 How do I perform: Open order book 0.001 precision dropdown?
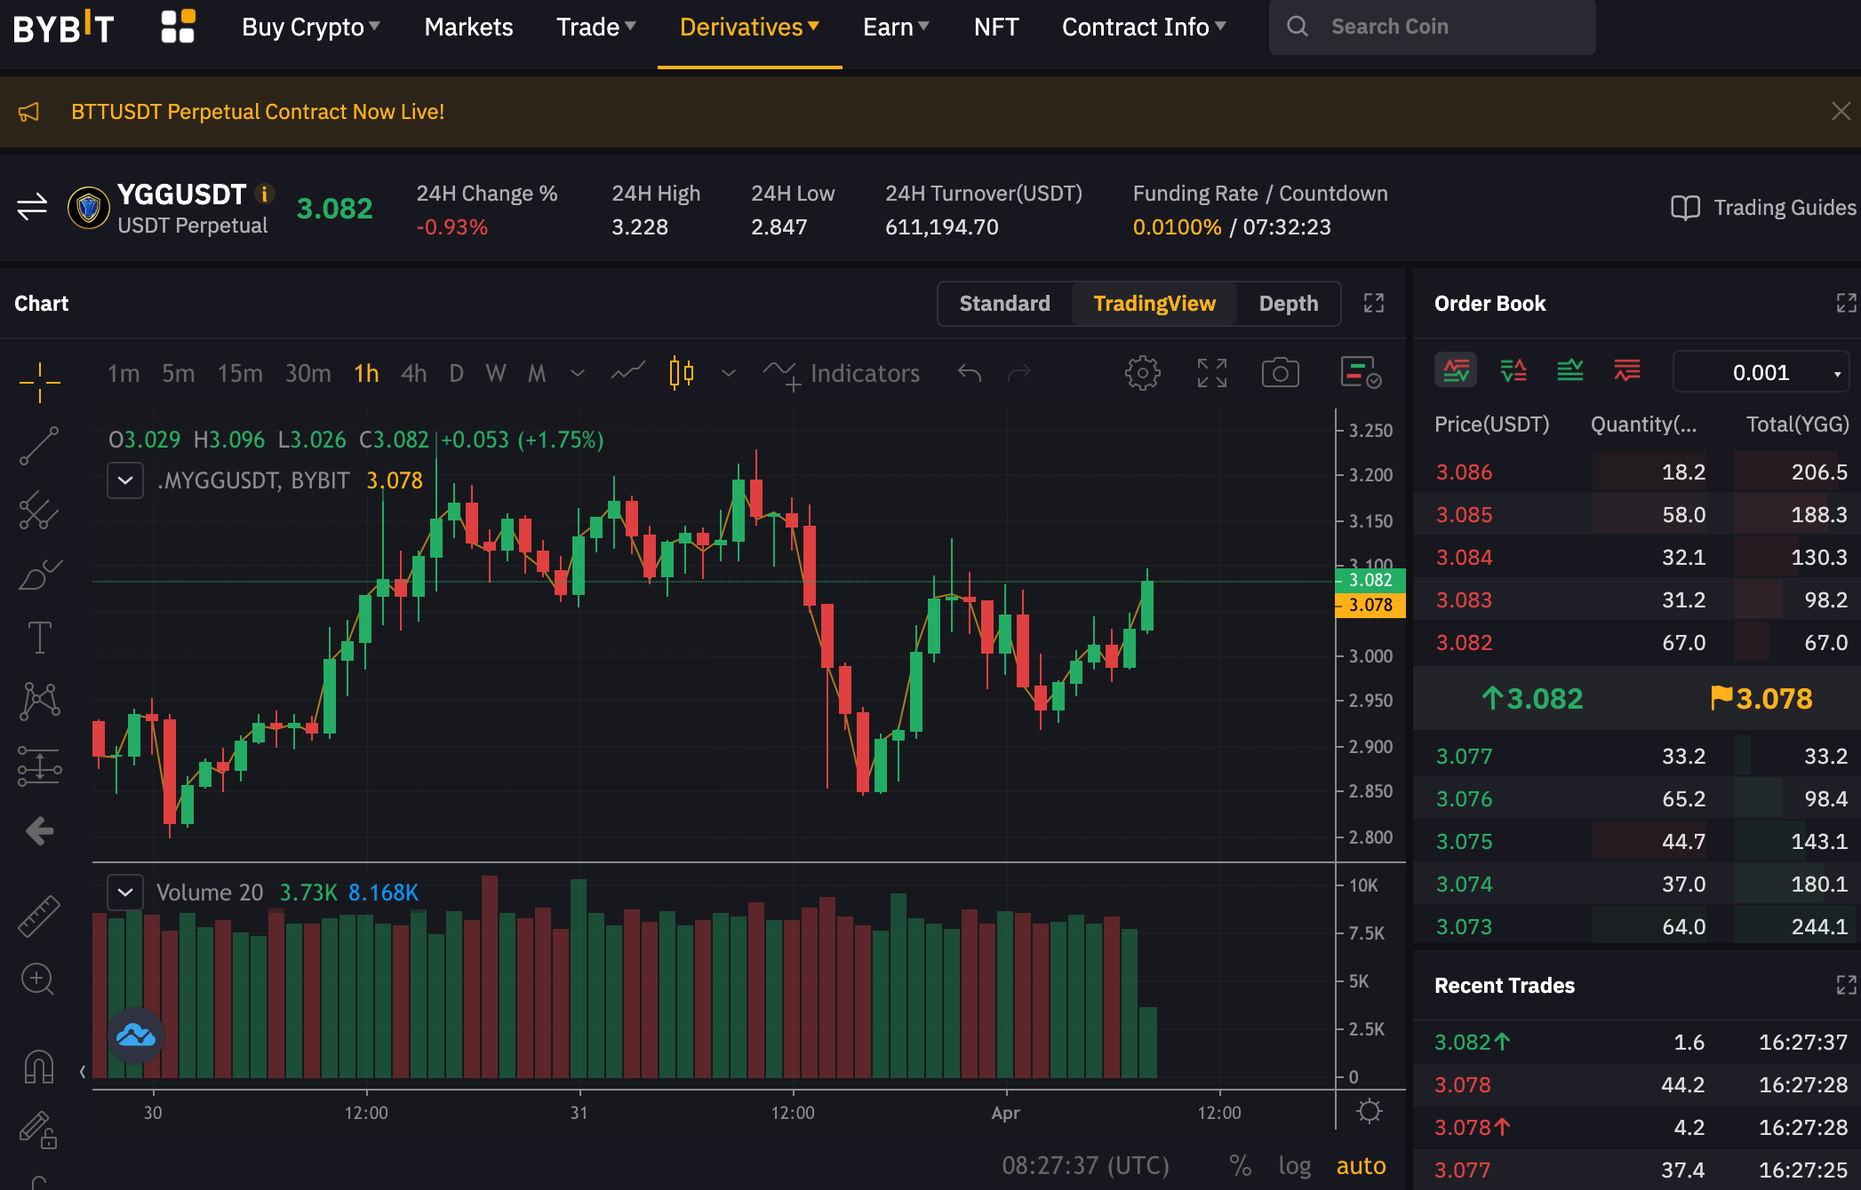(x=1761, y=372)
